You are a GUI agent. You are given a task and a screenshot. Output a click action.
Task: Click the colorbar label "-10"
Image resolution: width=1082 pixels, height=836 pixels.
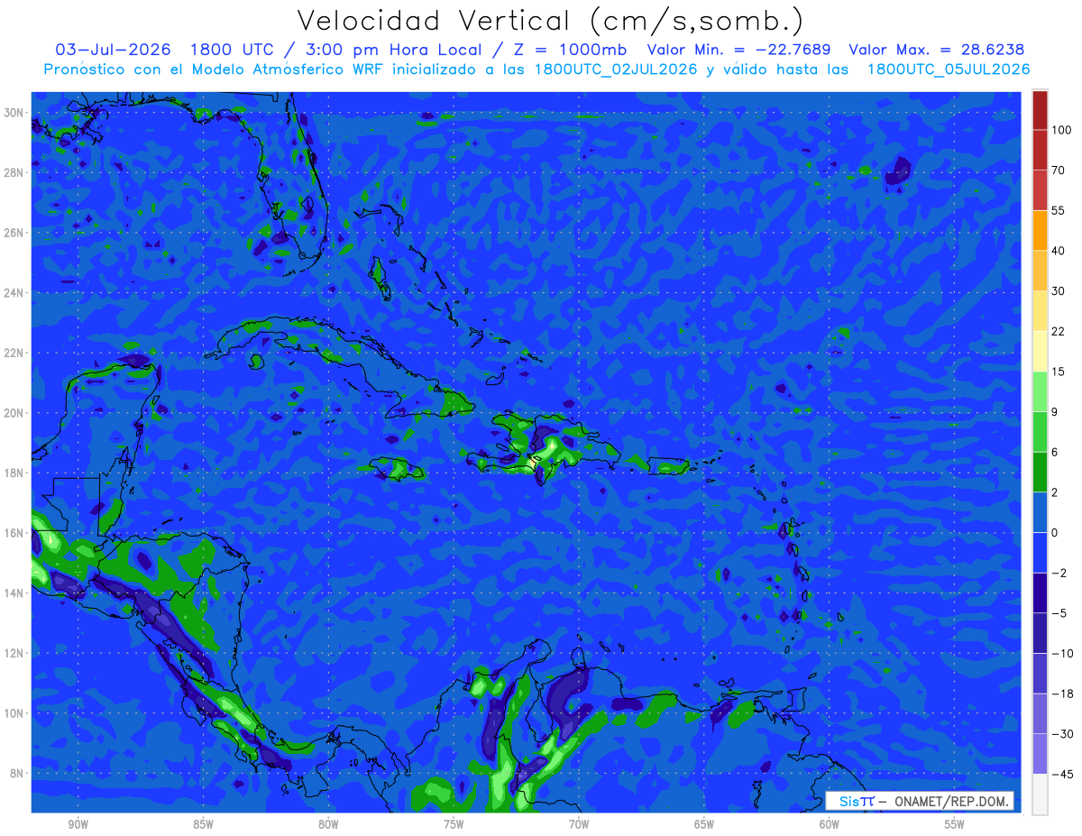(x=1061, y=653)
